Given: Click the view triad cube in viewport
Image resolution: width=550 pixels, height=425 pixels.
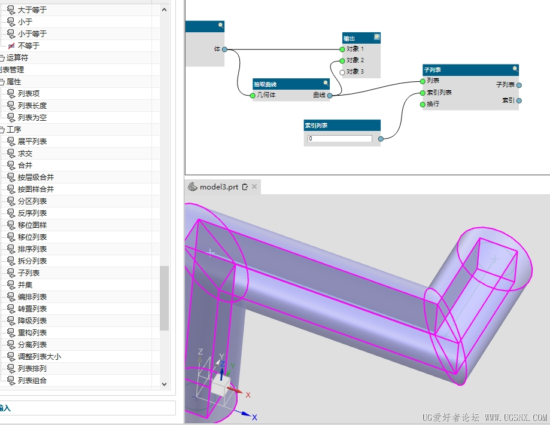Looking at the screenshot, I should pyautogui.click(x=221, y=386).
